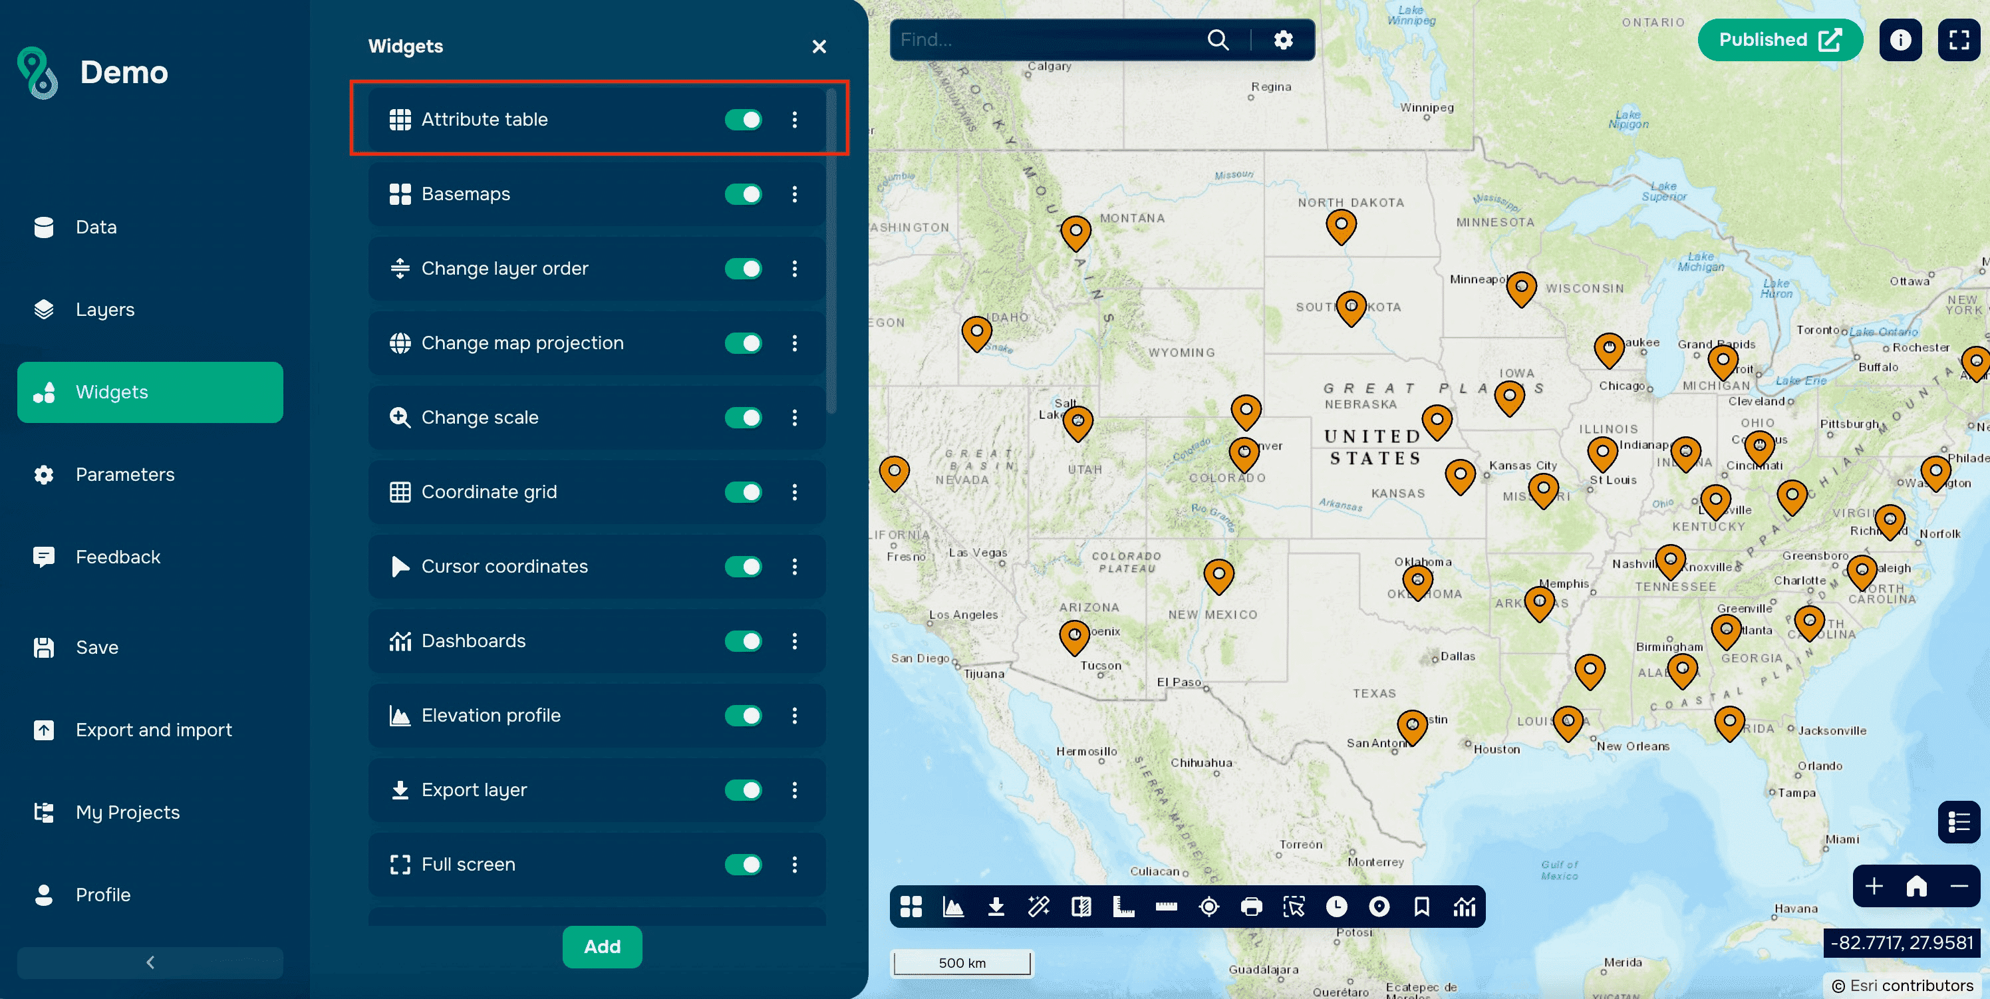Image resolution: width=1990 pixels, height=999 pixels.
Task: Open the elevation profile tool in map toolbar
Action: pos(953,907)
